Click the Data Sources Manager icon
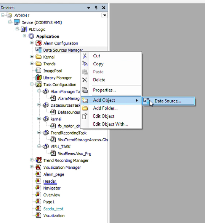This screenshot has height=223, width=205. (38, 50)
